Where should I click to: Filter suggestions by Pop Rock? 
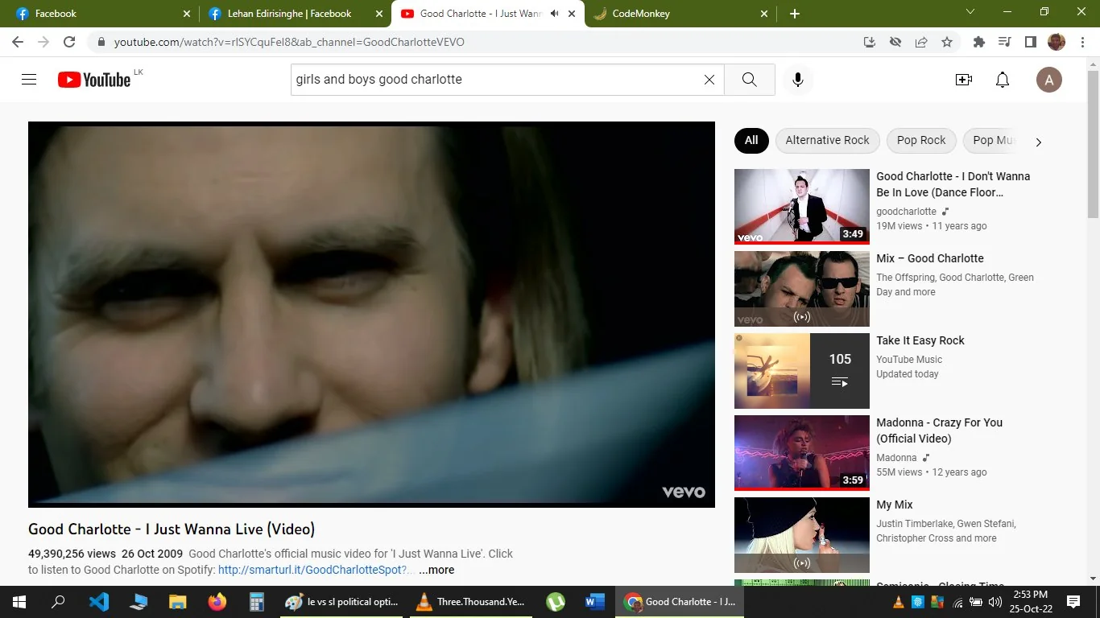[921, 140]
